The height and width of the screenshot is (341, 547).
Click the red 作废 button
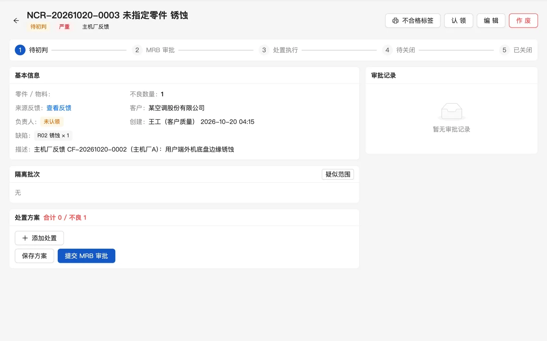523,21
